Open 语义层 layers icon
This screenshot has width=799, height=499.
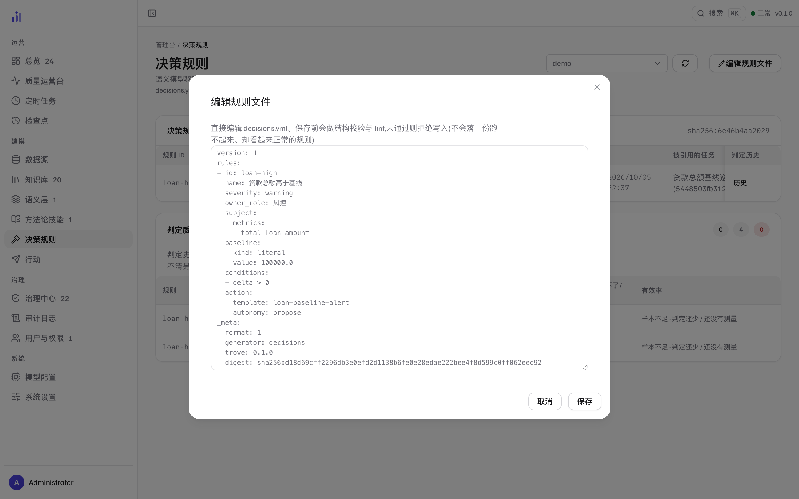pyautogui.click(x=16, y=200)
